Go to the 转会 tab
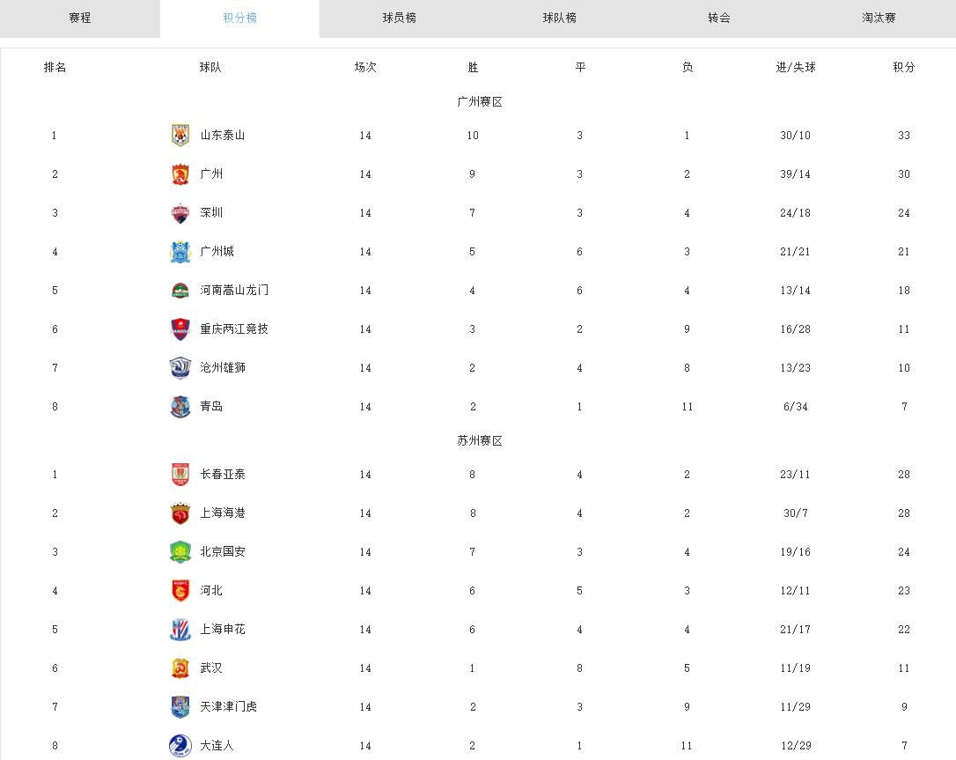Screen dimensions: 956x760 click(x=719, y=18)
